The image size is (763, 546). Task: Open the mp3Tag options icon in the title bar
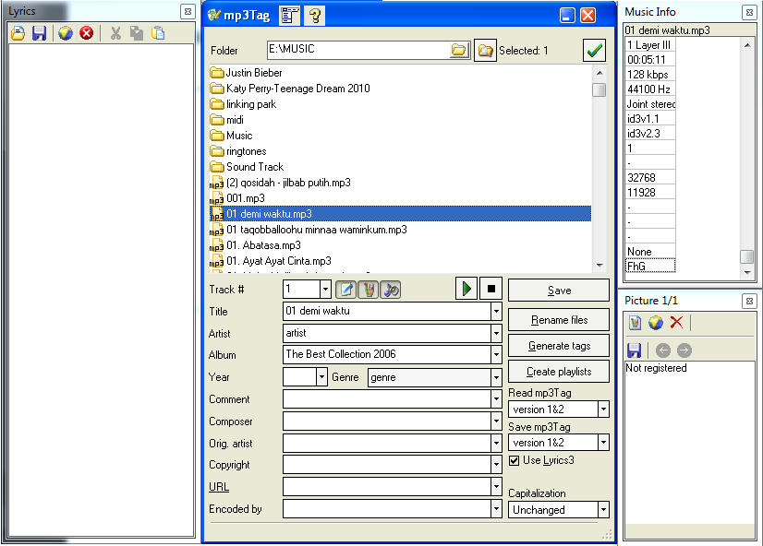click(x=289, y=16)
